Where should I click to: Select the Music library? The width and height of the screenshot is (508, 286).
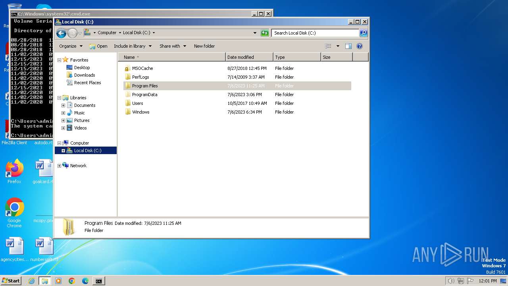click(x=79, y=113)
